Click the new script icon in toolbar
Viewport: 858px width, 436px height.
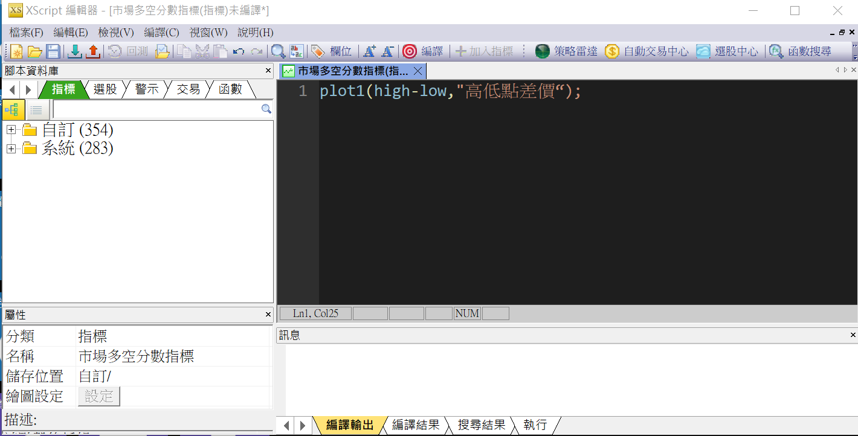click(16, 51)
